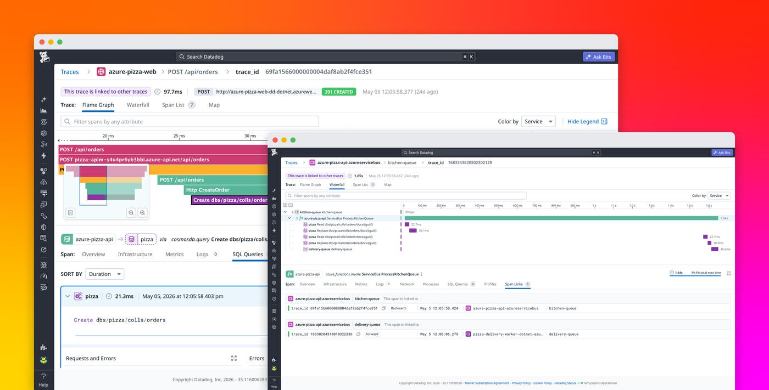This screenshot has width=769, height=390.
Task: Open the SORT BY Duration dropdown
Action: point(104,274)
